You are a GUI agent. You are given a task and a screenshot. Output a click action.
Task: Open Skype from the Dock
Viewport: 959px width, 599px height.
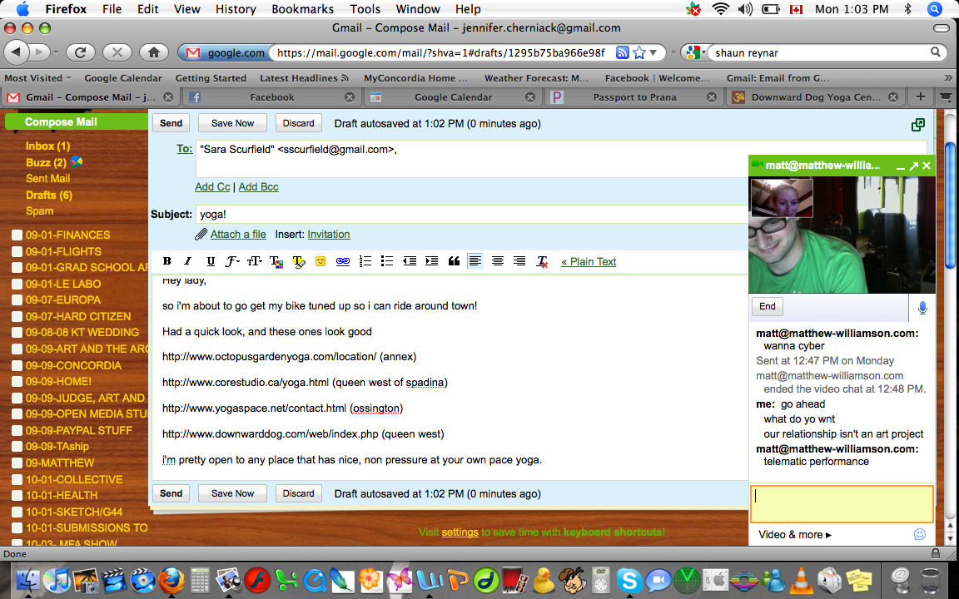(x=629, y=579)
